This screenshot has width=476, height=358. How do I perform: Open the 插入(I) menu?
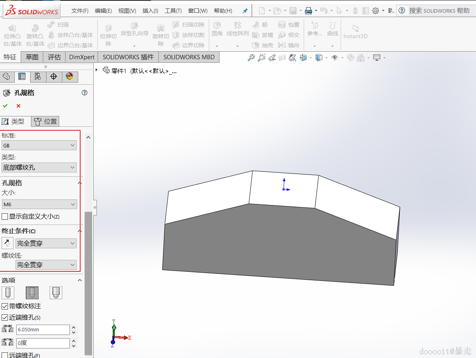pyautogui.click(x=150, y=11)
